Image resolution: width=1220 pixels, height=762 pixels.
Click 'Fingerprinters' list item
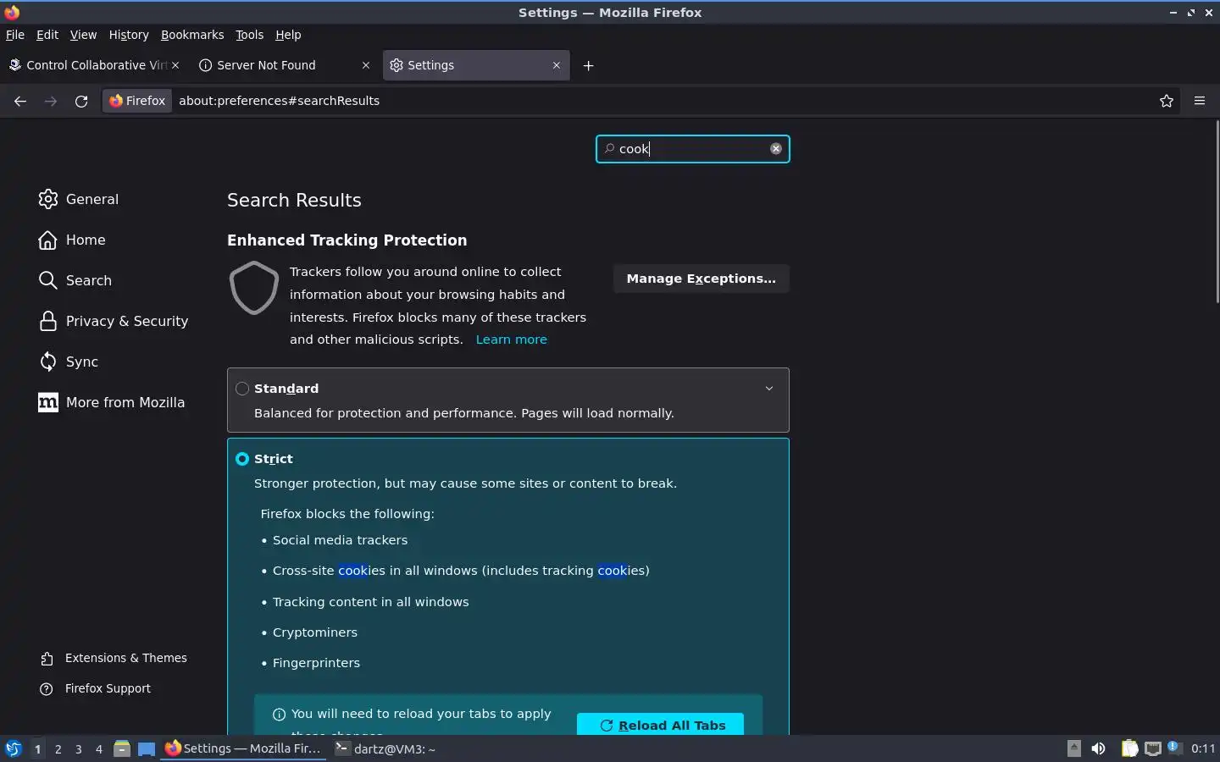click(316, 663)
